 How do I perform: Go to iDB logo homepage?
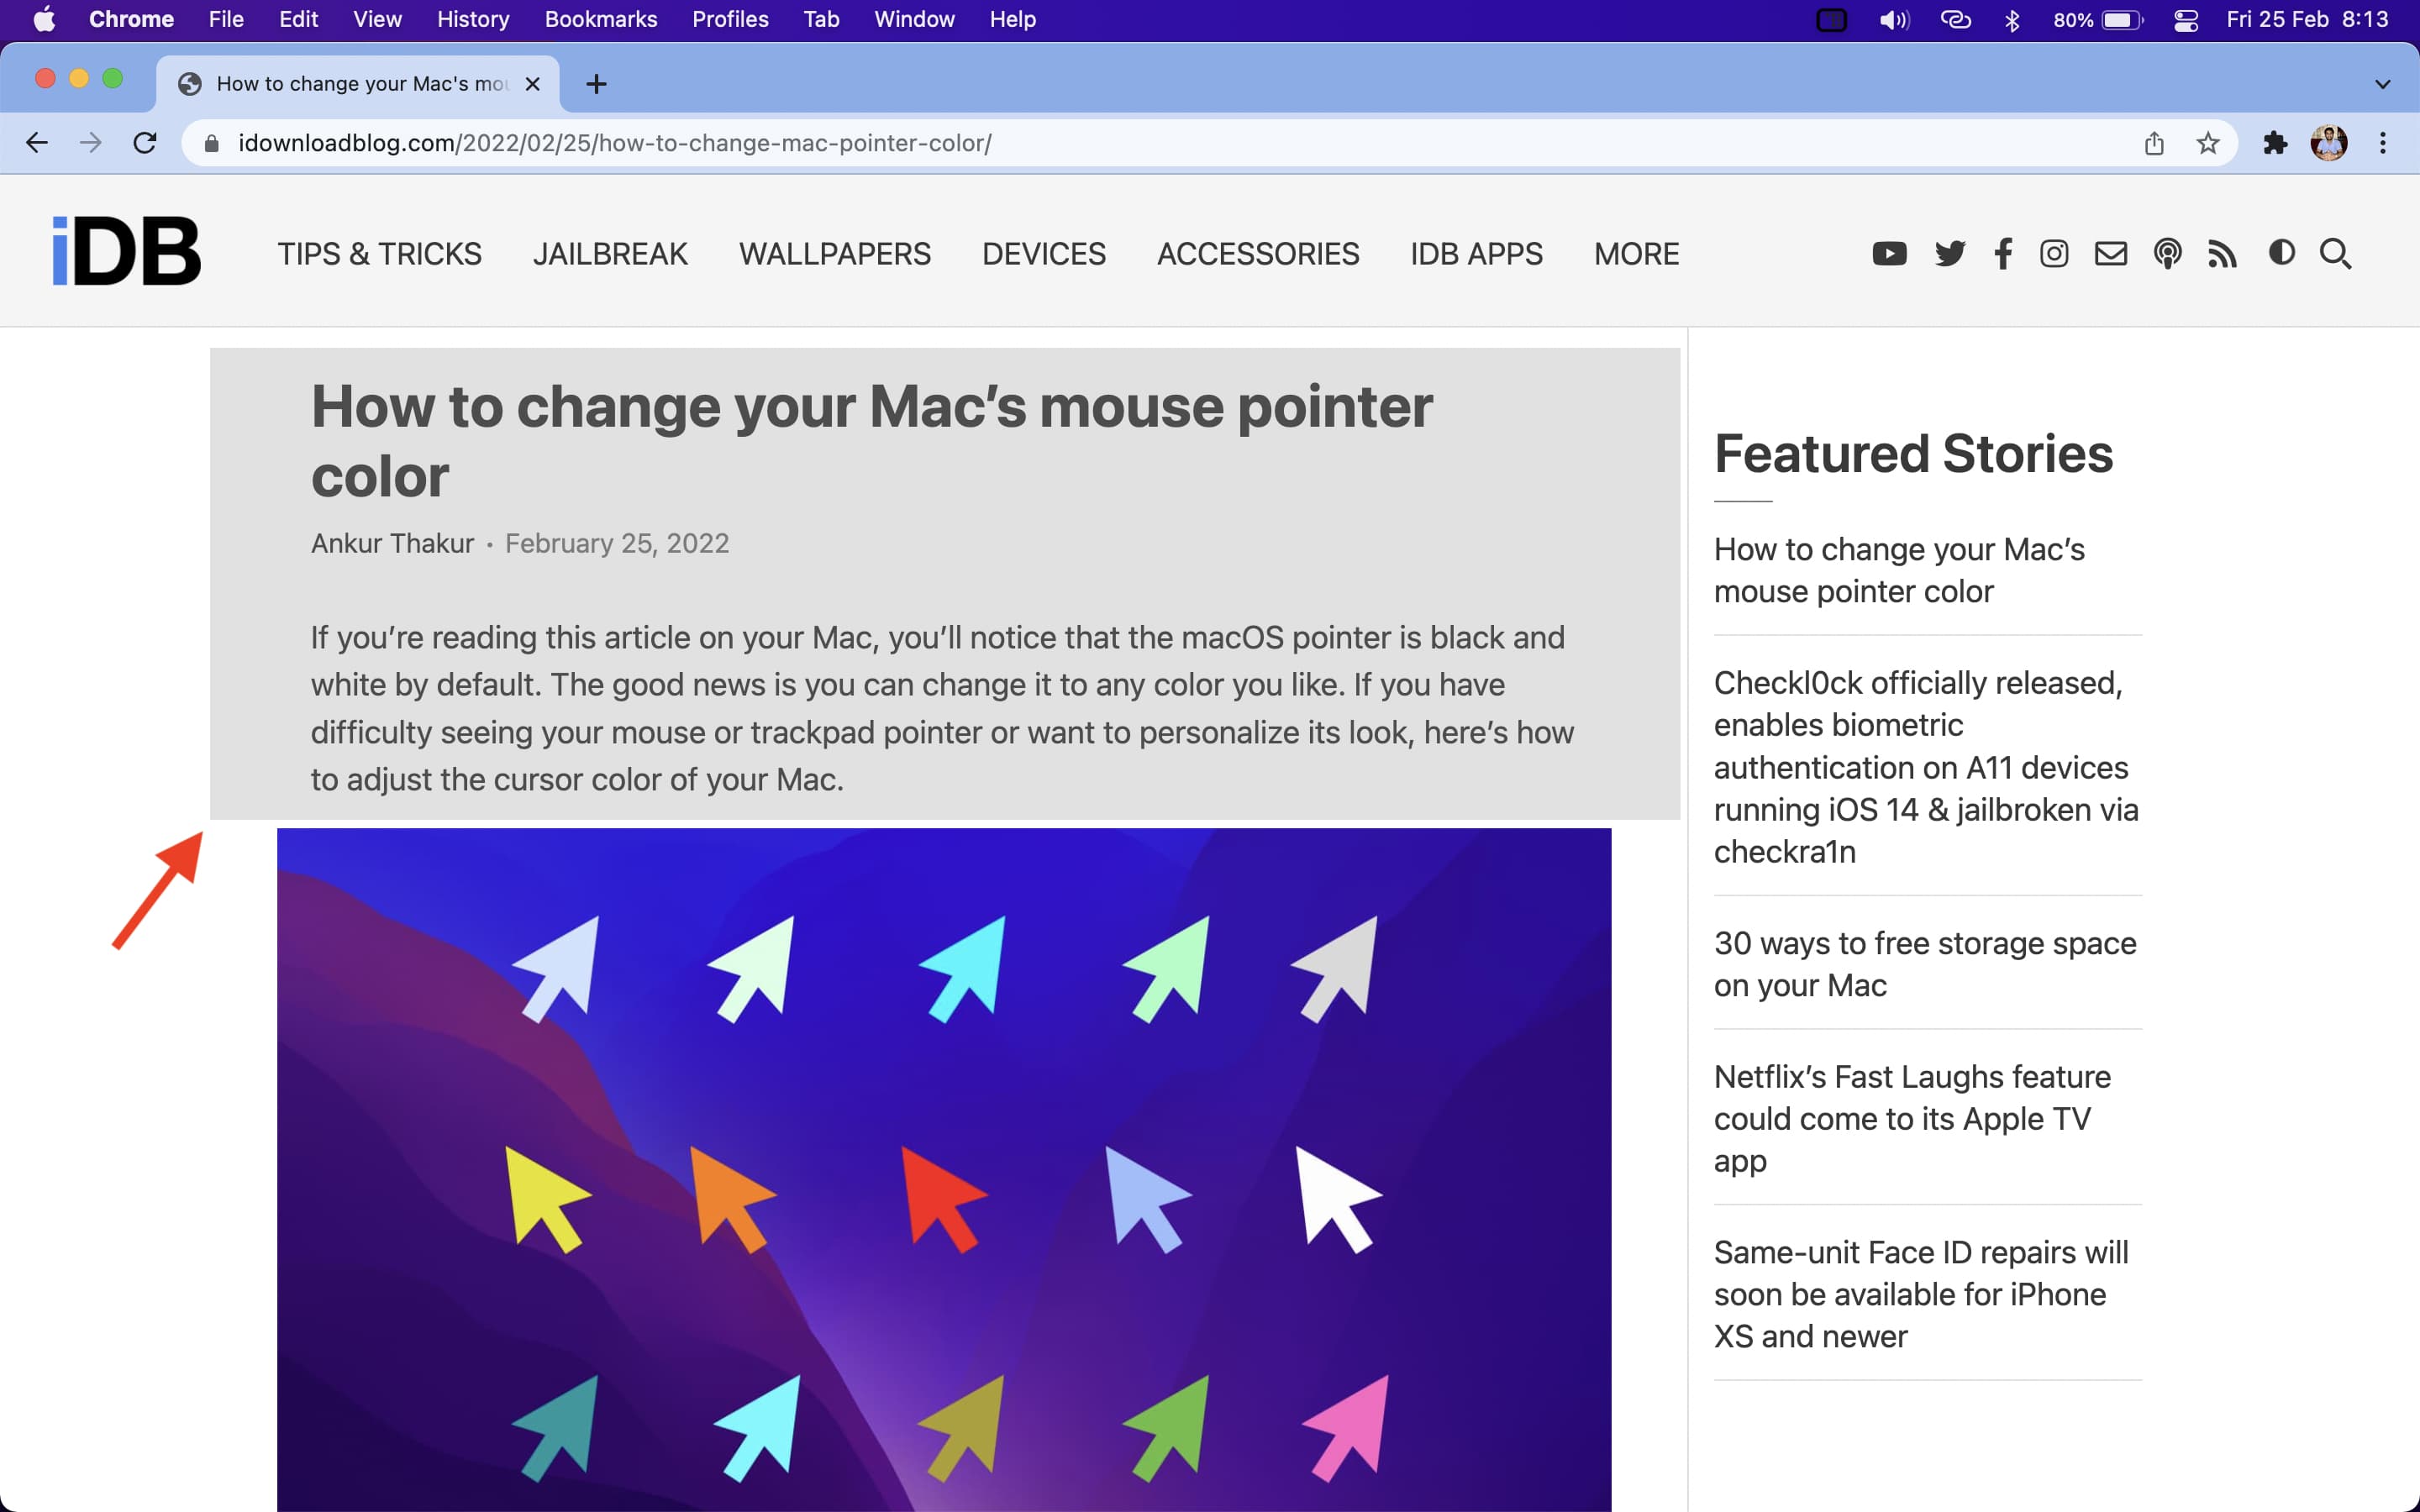point(127,251)
